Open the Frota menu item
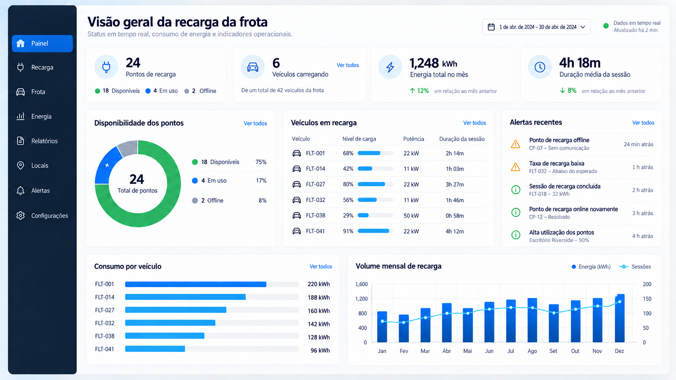Screen dimensions: 676x380 click(x=42, y=92)
